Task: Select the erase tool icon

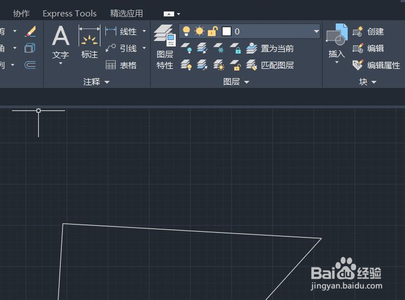Action: click(30, 31)
